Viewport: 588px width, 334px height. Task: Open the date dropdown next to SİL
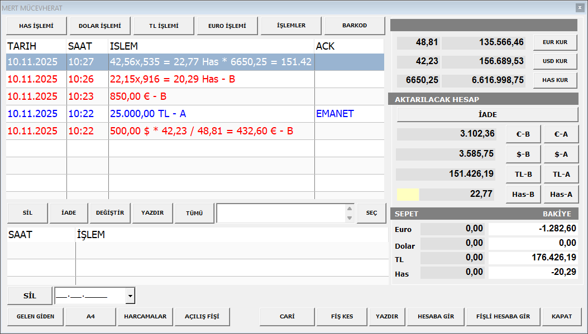point(130,296)
